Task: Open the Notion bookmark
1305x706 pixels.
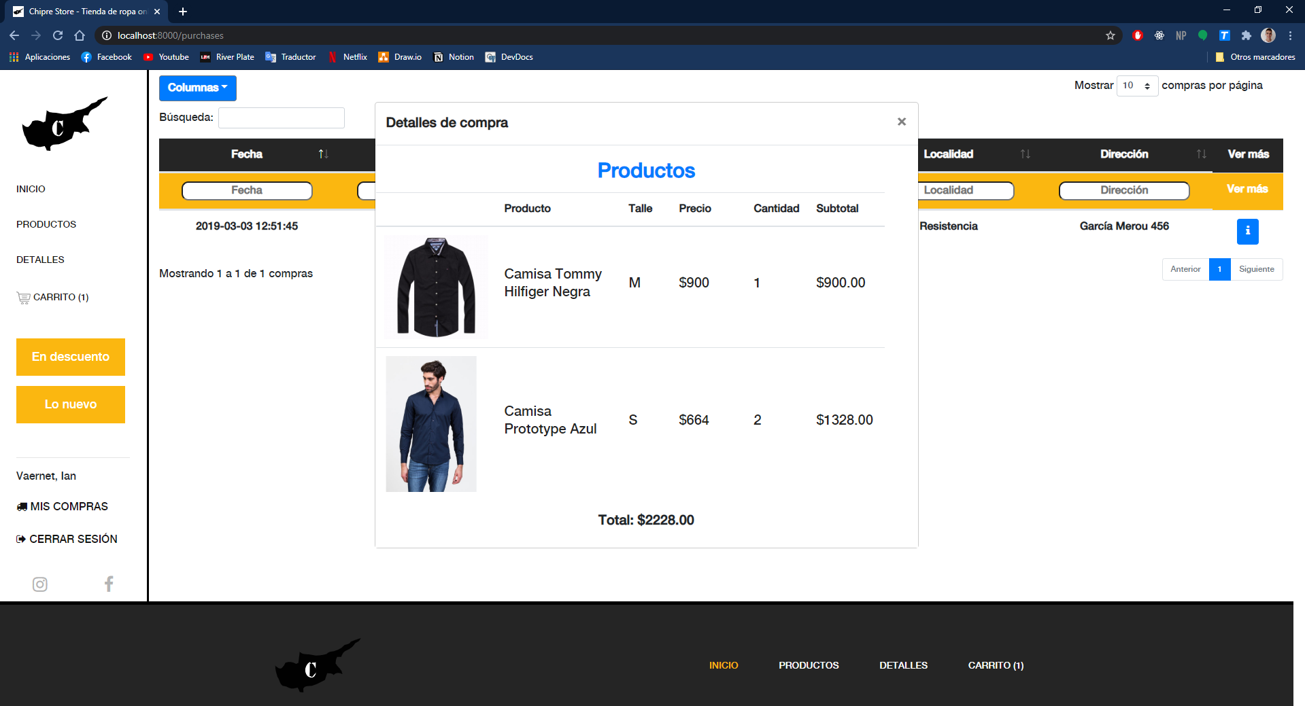Action: (454, 57)
